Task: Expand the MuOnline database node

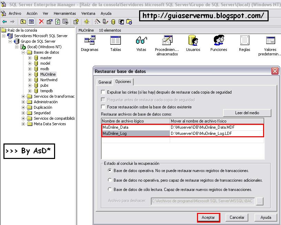Action: pyautogui.click(x=30, y=74)
